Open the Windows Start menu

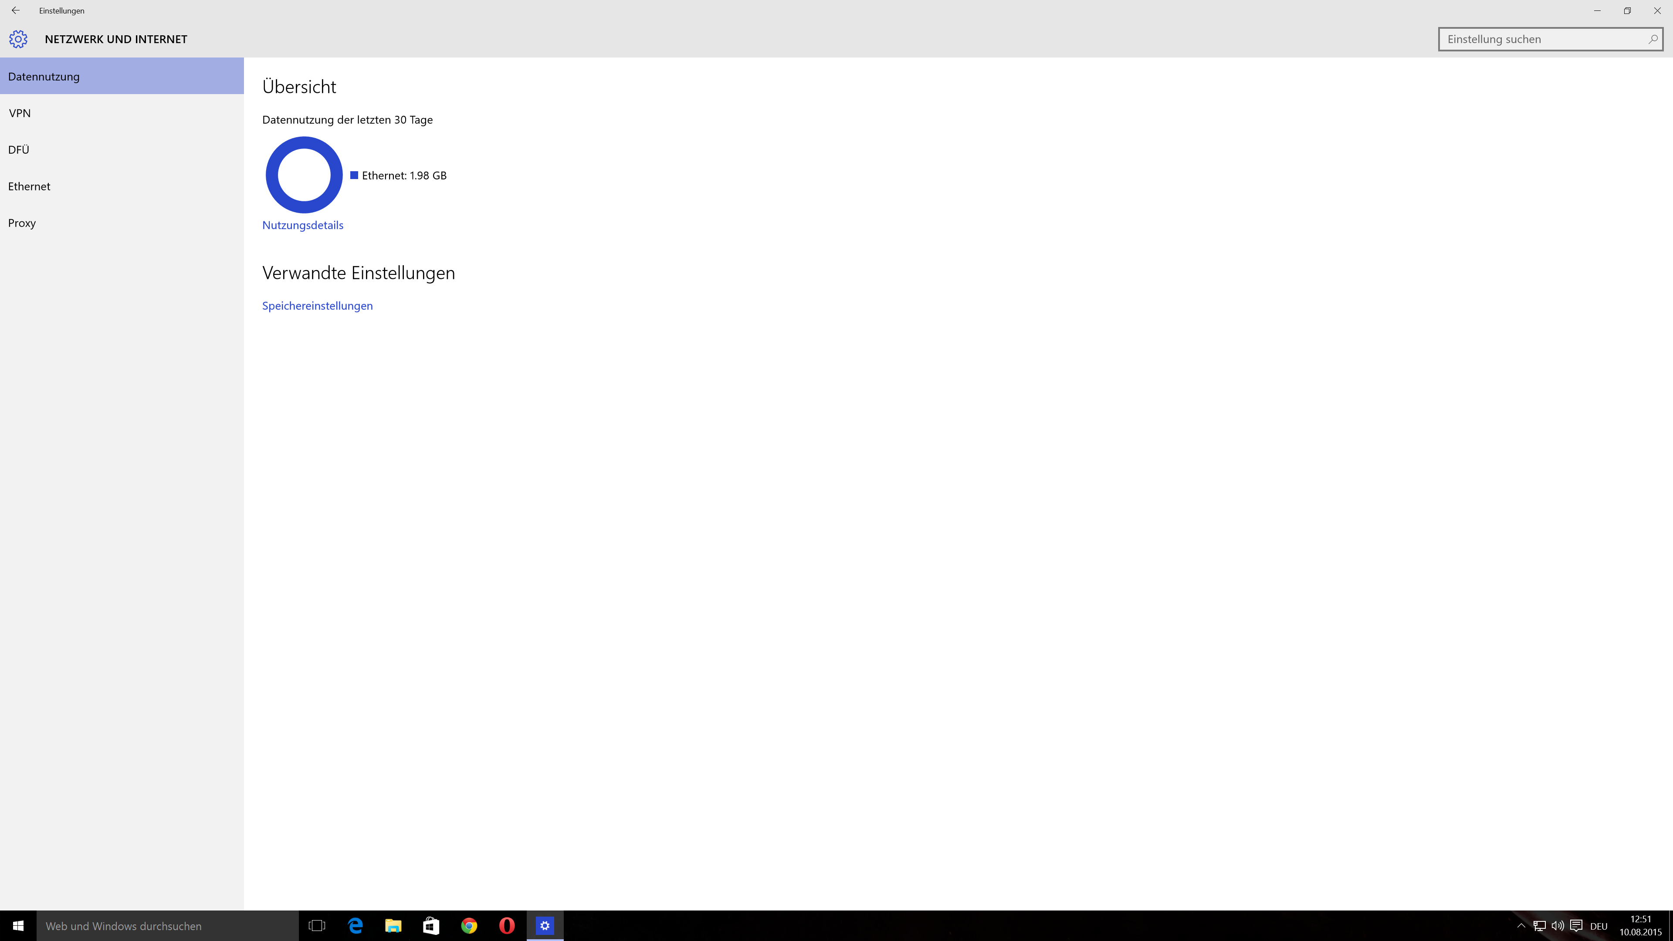click(18, 925)
